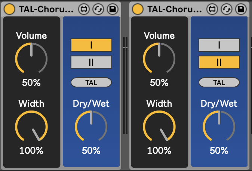Enable chorus mode II on the left device

(91, 62)
